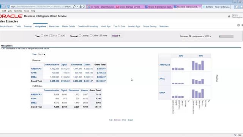
Task: Open the View menu
Action: pos(10,11)
